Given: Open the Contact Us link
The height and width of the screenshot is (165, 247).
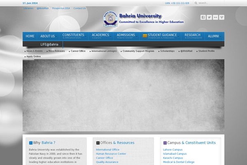Looking at the screenshot, I should [79, 8].
